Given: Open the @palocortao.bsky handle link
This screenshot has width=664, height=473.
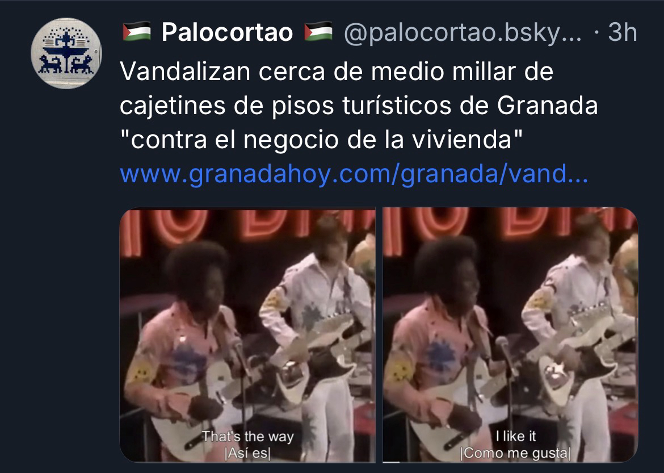Looking at the screenshot, I should coord(463,32).
